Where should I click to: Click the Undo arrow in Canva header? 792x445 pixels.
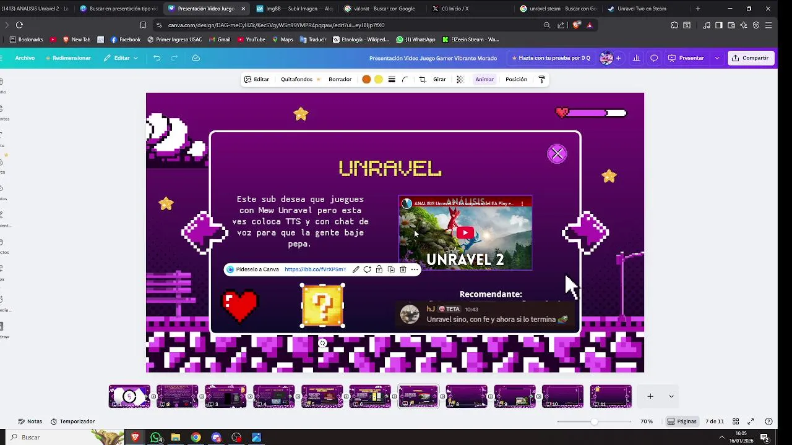157,58
